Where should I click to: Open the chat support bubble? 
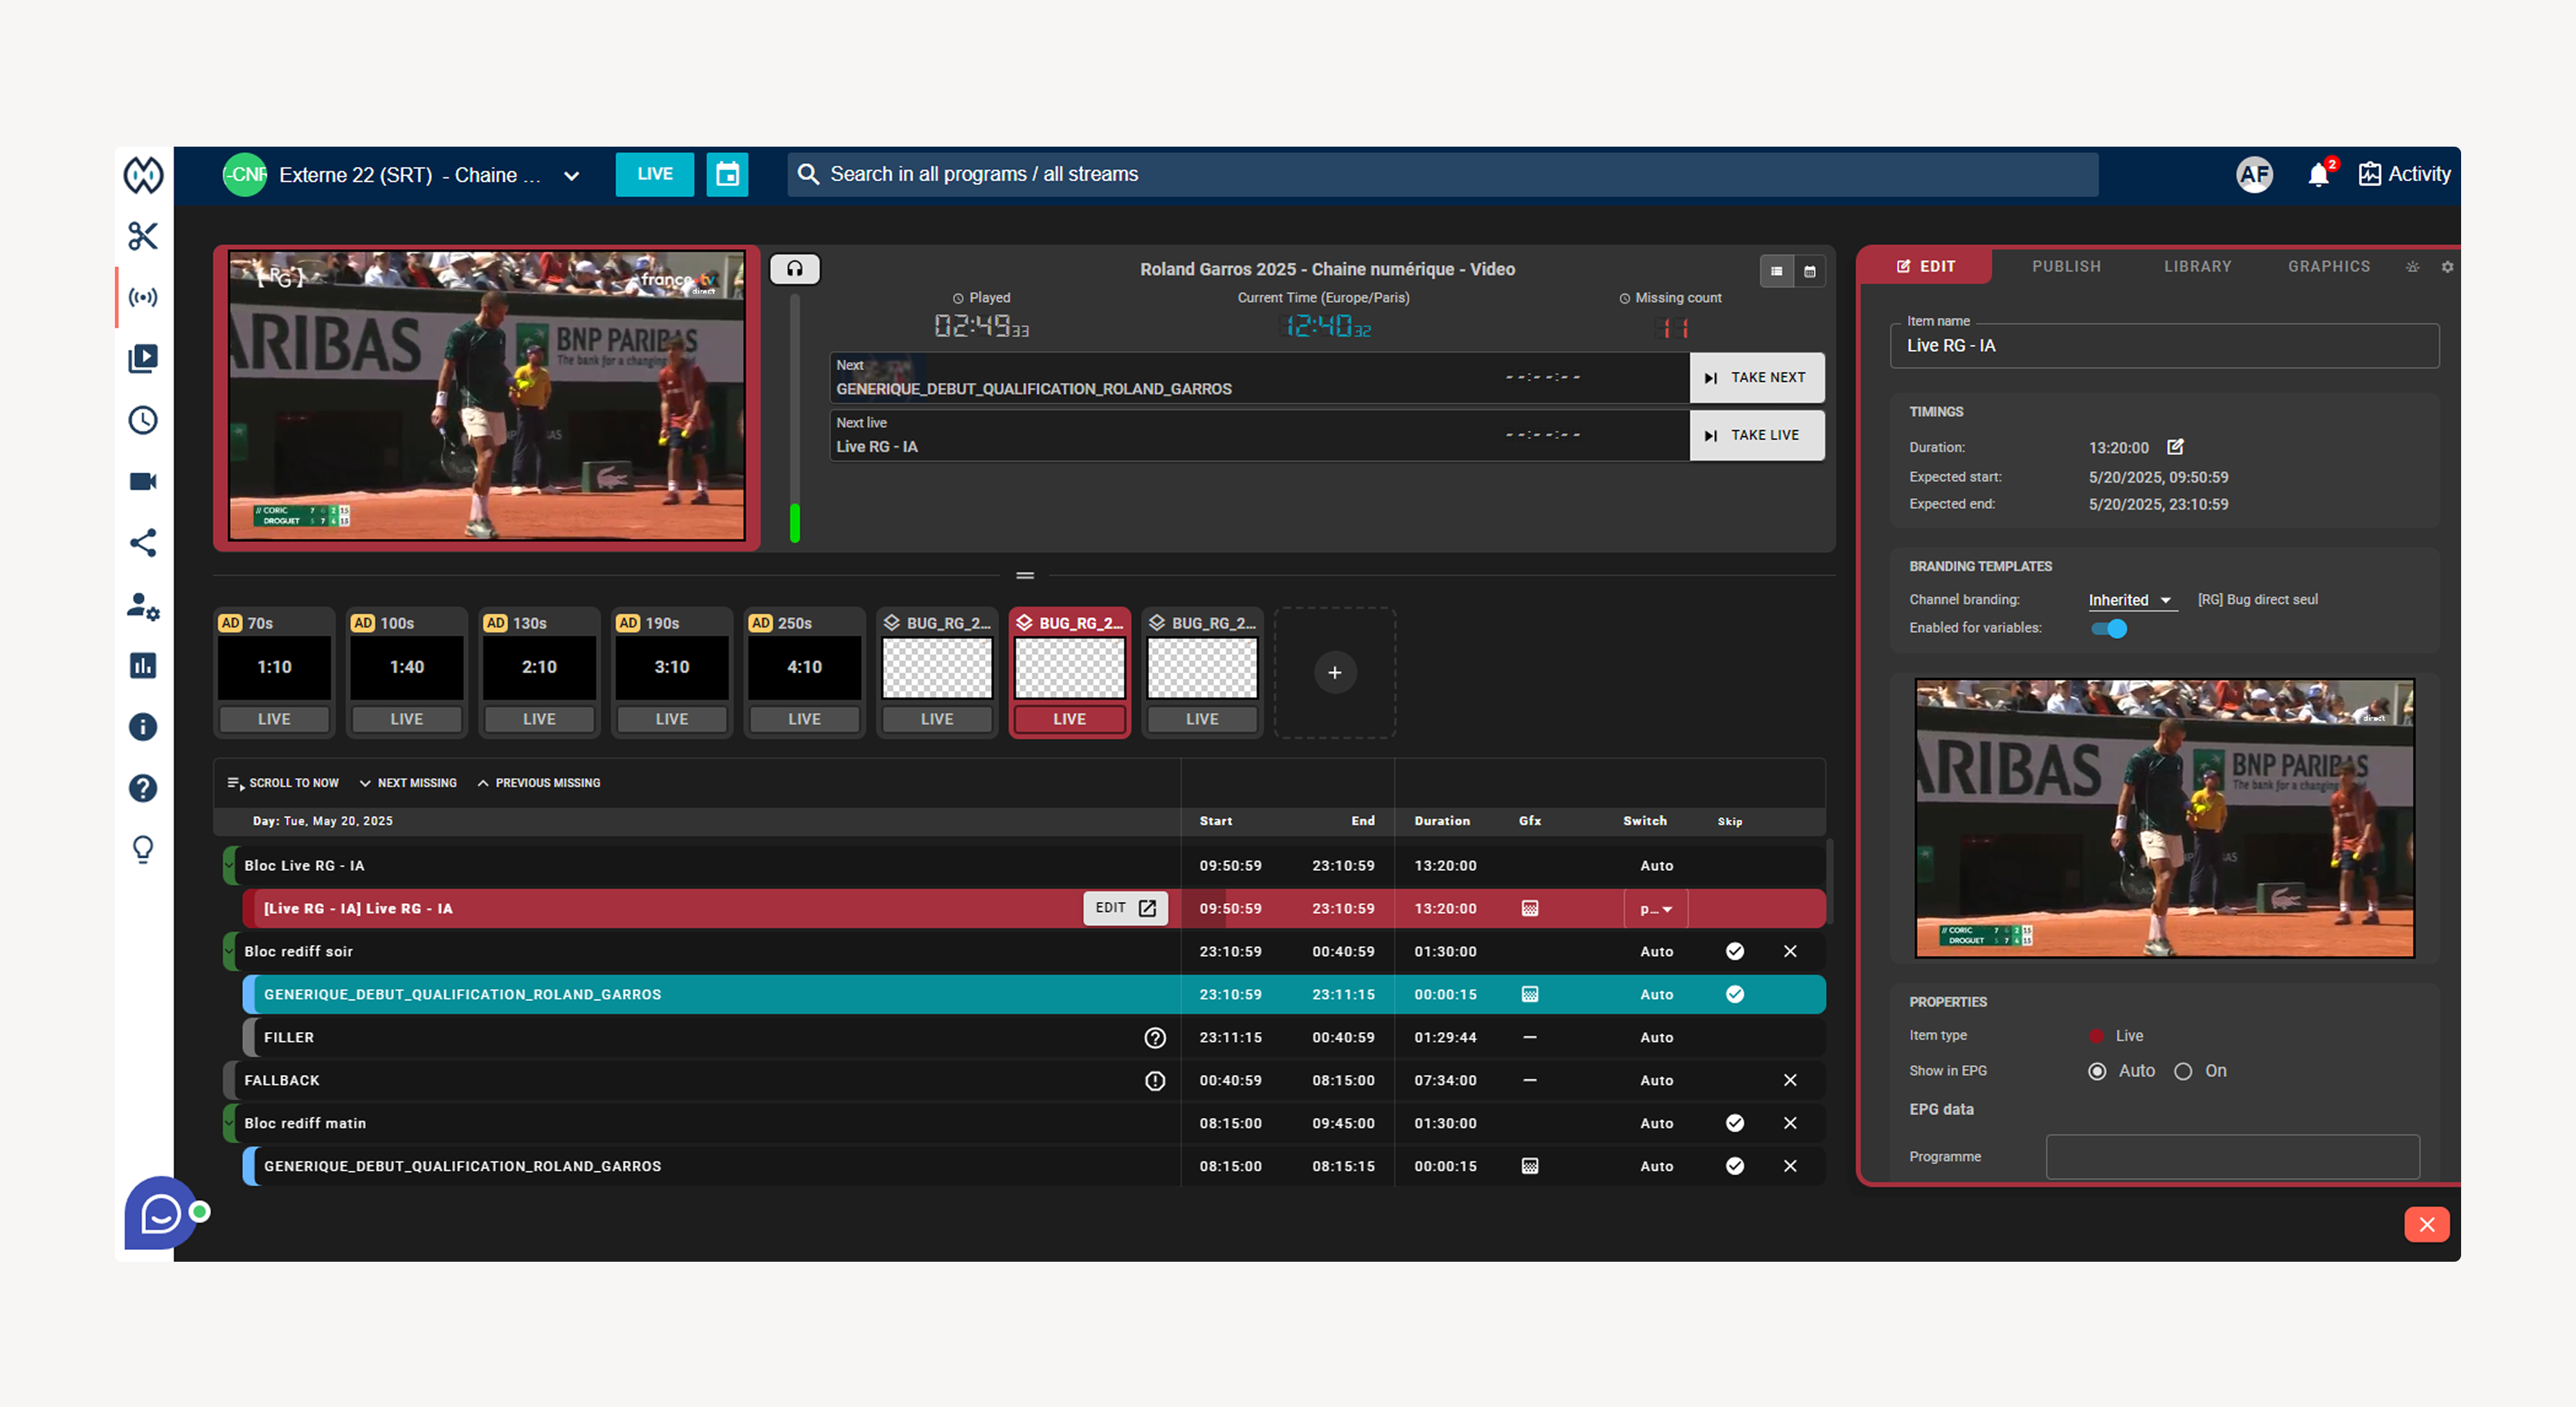(160, 1213)
